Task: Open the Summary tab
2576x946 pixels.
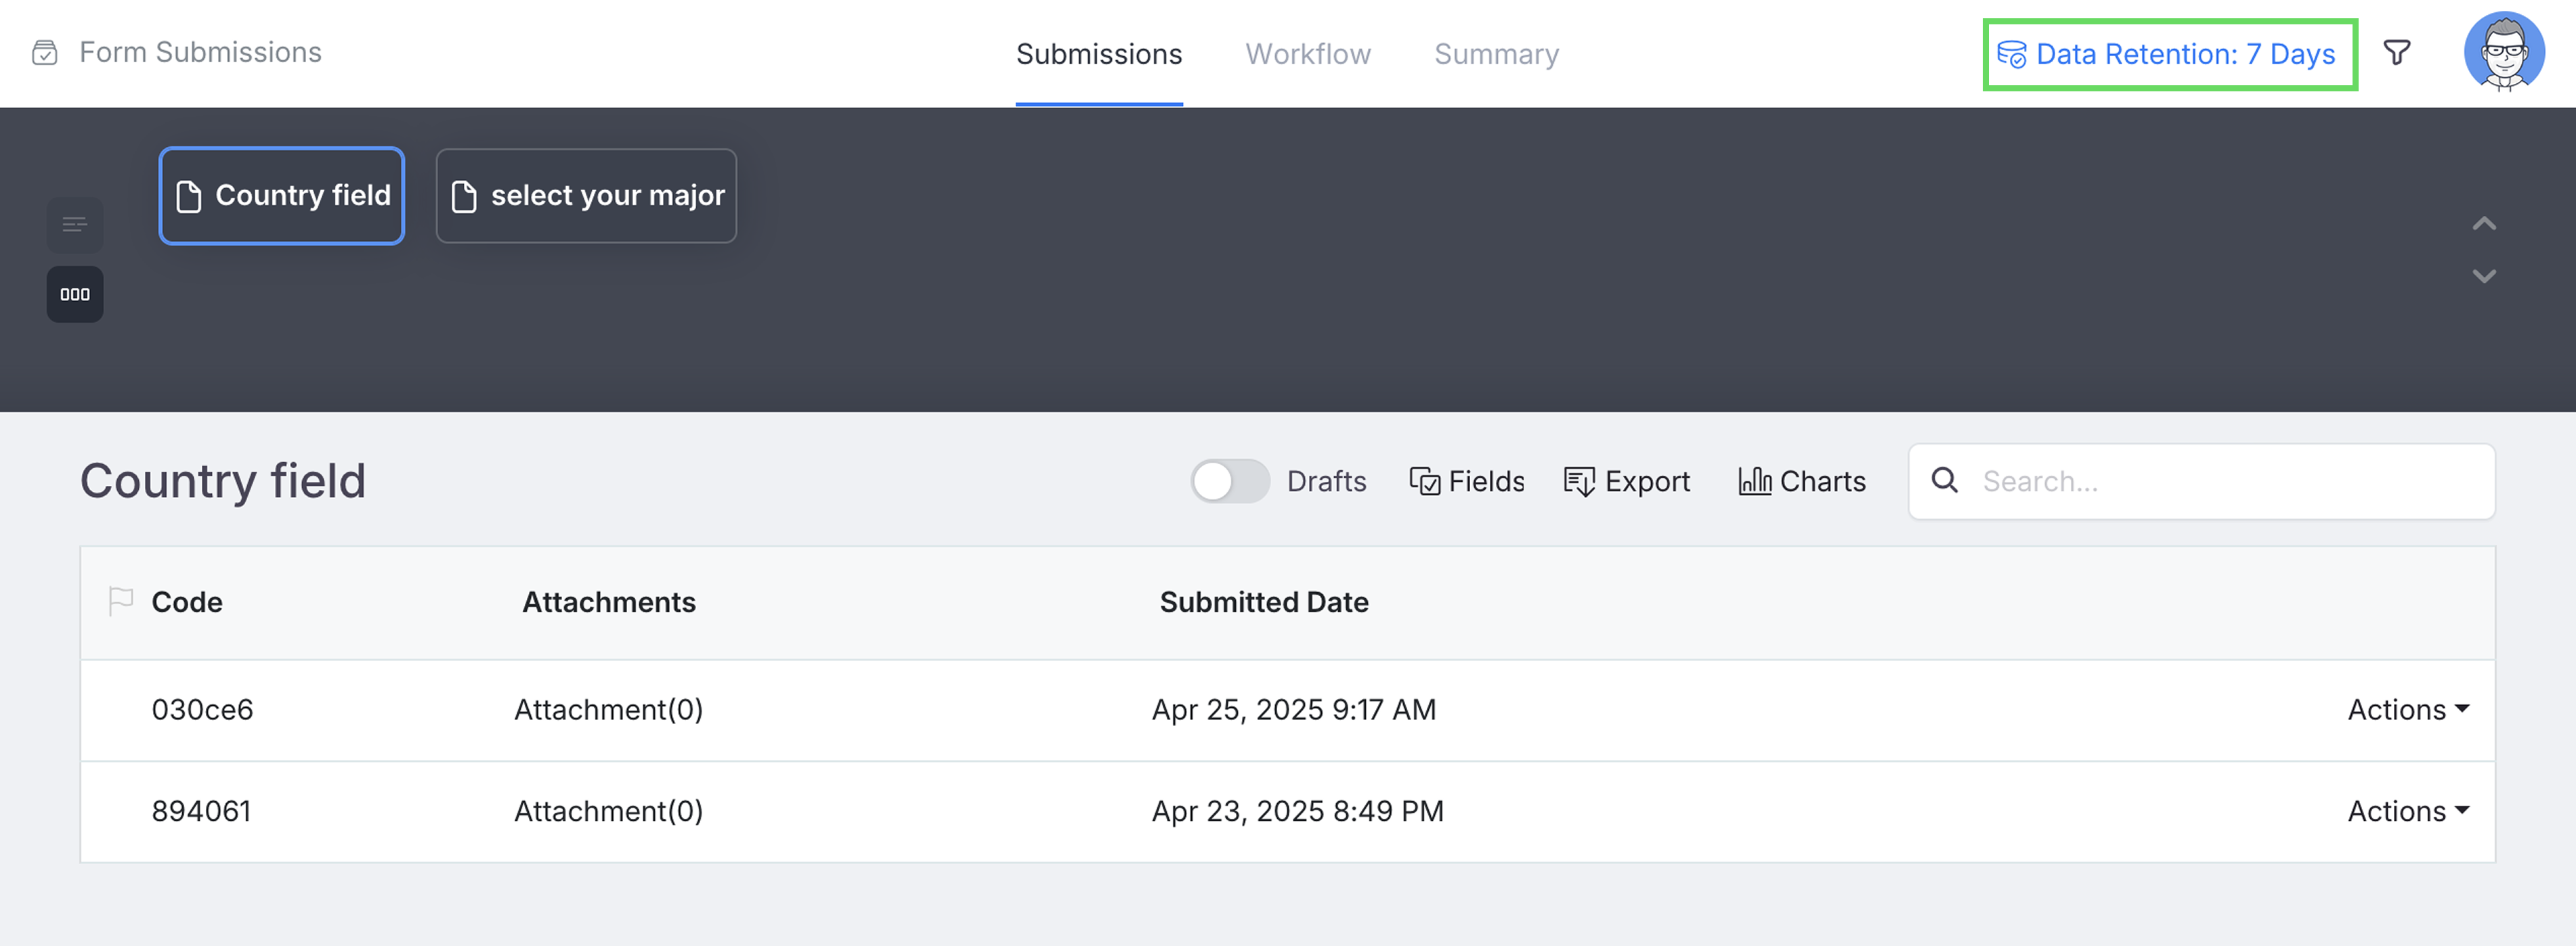Action: tap(1495, 54)
